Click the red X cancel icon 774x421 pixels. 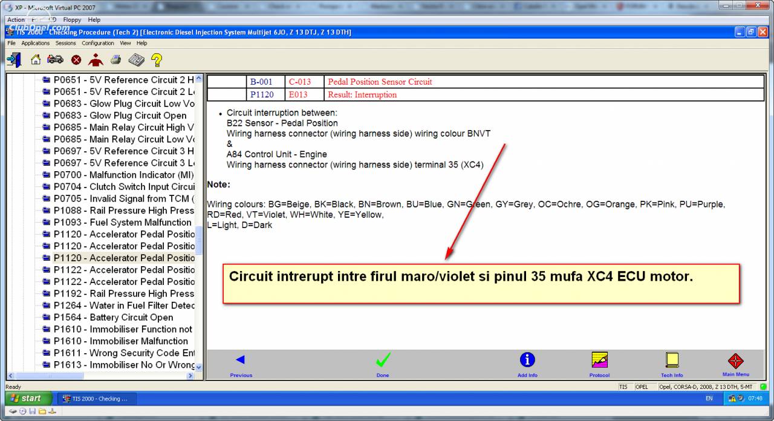pyautogui.click(x=76, y=60)
